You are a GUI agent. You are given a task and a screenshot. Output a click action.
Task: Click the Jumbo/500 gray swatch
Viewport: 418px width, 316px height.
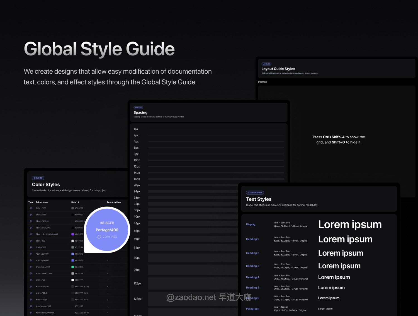(73, 247)
